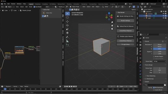Toggle visibility eye for Light
This screenshot has height=94, width=168.
point(163,18)
